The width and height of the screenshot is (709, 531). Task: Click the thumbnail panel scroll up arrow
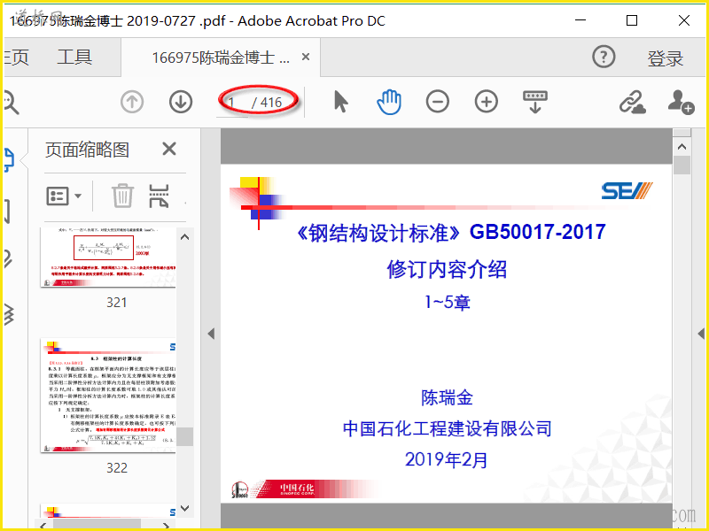point(184,237)
